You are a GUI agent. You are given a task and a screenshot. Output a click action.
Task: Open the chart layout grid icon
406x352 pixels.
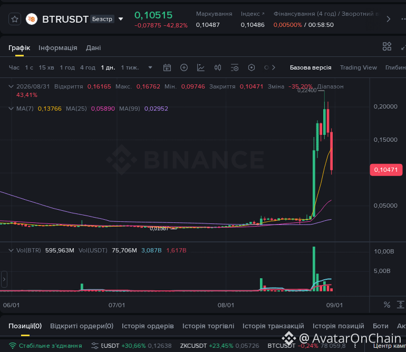387,46
